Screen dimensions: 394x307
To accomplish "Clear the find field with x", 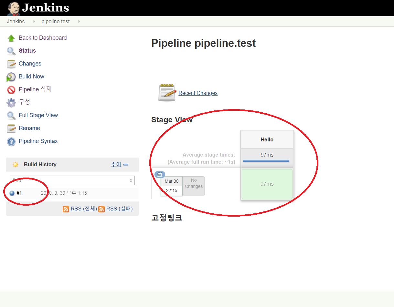I will tap(131, 180).
